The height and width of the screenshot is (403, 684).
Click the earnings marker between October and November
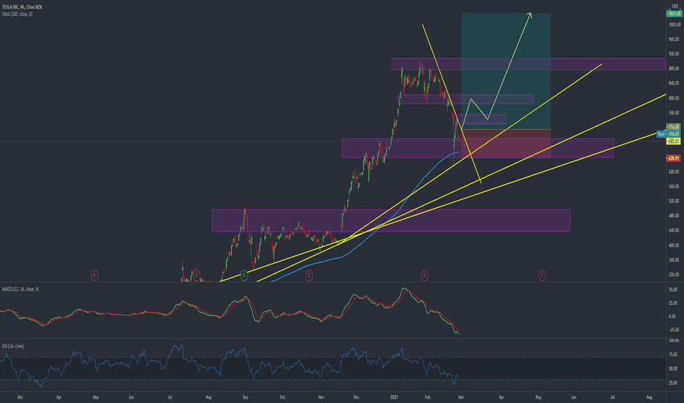309,276
